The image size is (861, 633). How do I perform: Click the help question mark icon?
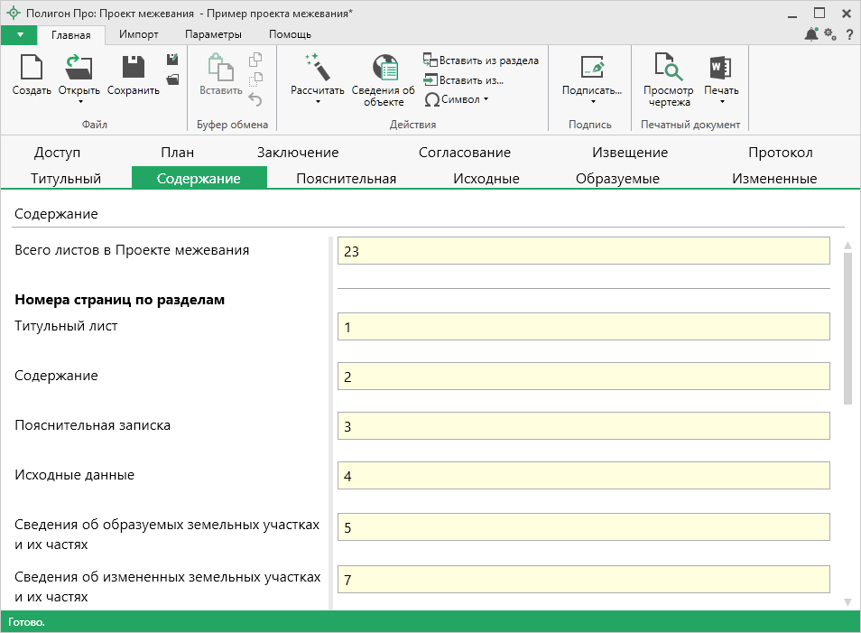[849, 34]
